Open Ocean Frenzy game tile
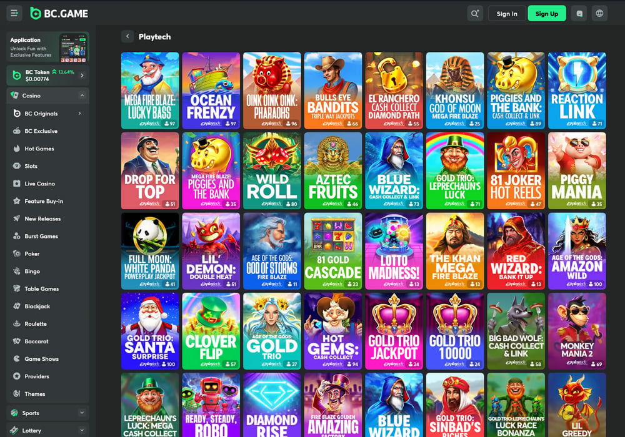The height and width of the screenshot is (437, 625). [x=211, y=91]
